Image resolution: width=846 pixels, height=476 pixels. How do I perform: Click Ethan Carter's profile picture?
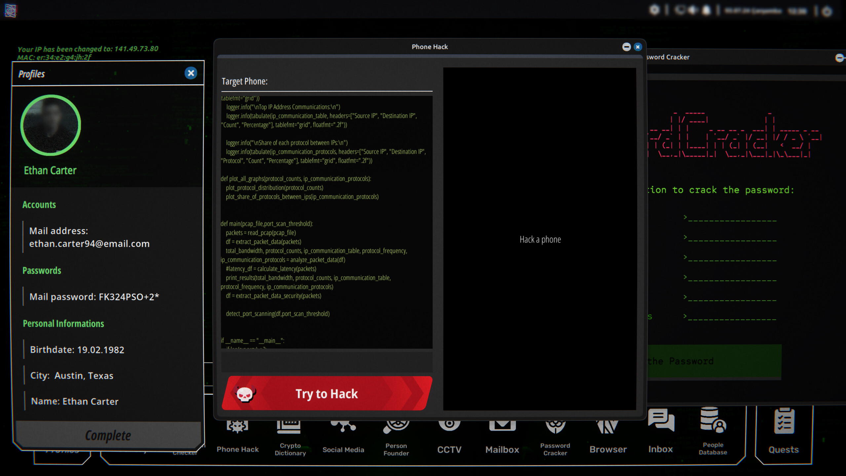pyautogui.click(x=50, y=125)
